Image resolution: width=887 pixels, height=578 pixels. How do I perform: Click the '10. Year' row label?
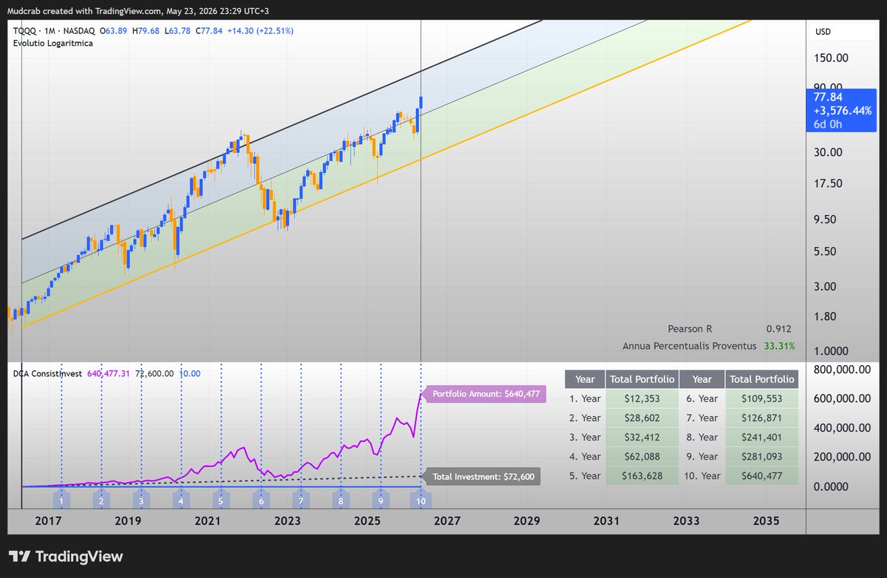tap(701, 475)
